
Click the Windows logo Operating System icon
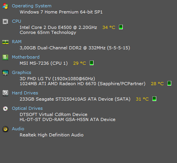5,6
